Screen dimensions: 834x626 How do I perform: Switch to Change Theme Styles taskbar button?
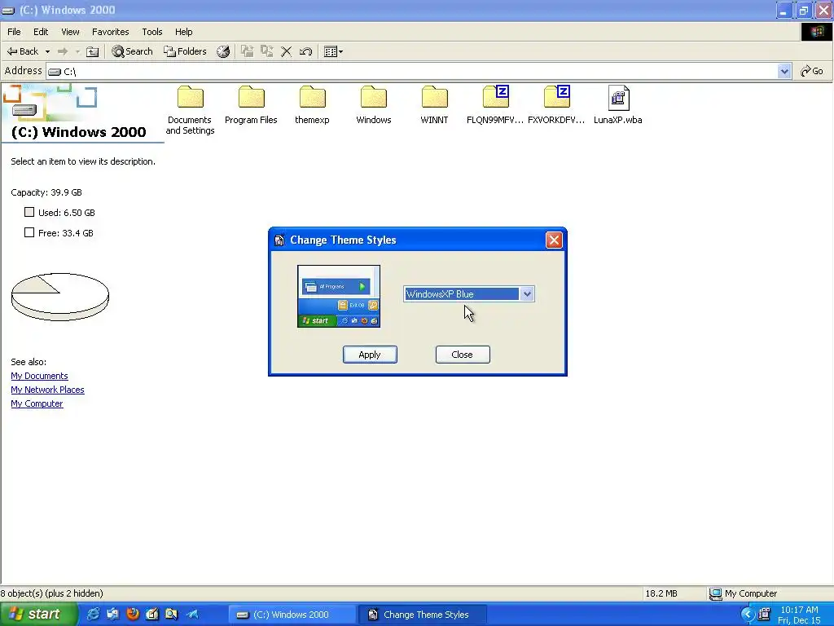coord(423,615)
